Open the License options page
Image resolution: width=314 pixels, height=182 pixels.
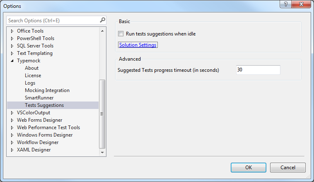[x=33, y=76]
